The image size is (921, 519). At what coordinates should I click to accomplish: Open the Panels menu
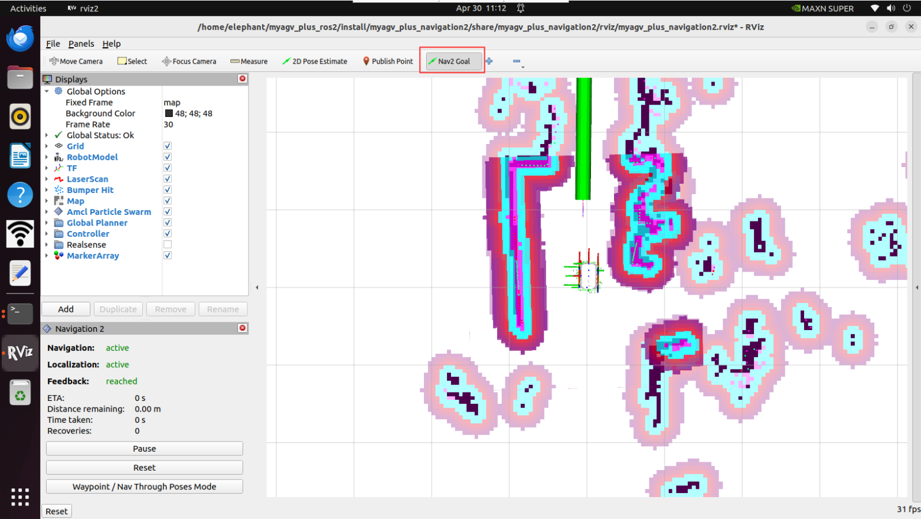(x=81, y=44)
